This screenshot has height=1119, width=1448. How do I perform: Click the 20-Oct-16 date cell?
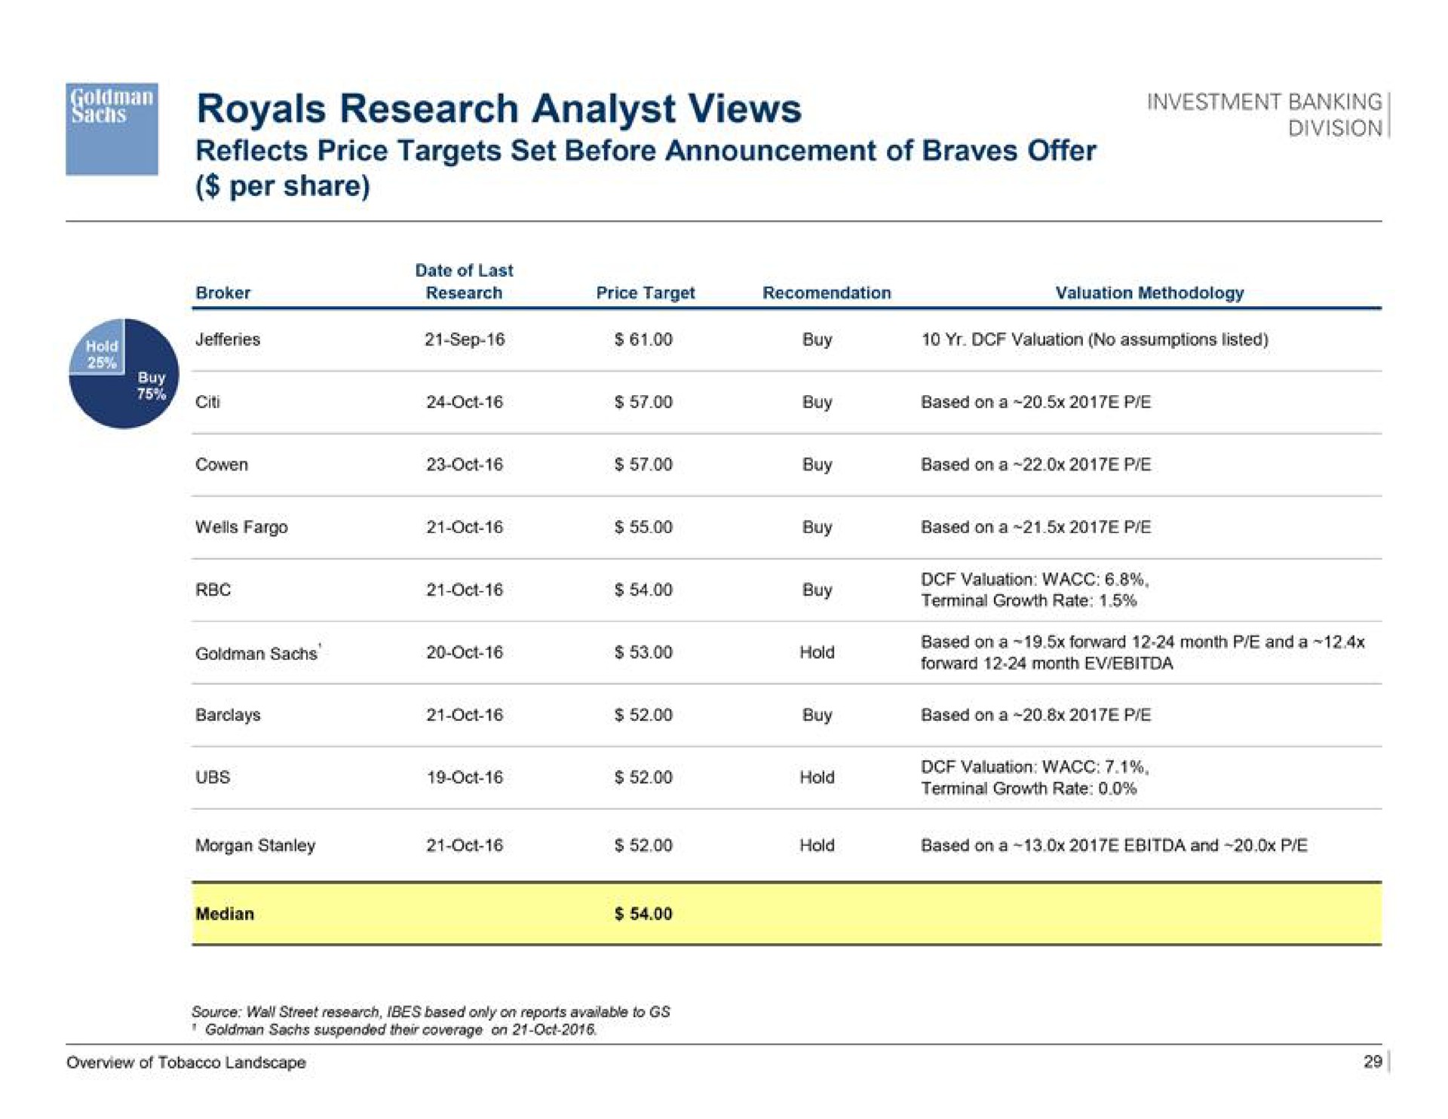pos(464,652)
